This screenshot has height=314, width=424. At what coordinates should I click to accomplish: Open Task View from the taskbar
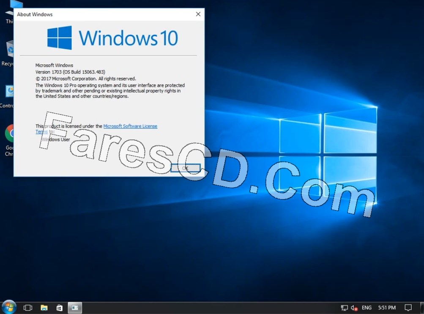point(28,308)
